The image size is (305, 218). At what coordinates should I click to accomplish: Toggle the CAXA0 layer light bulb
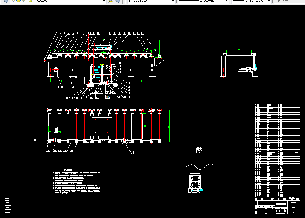click(13, 1)
